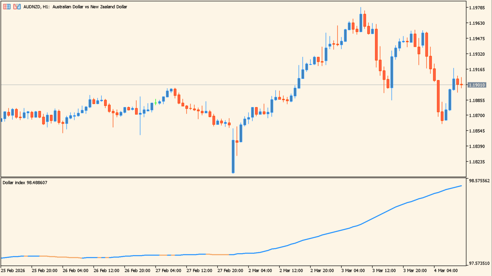
Task: Click the price scale value 1.19785
Action: [x=477, y=8]
